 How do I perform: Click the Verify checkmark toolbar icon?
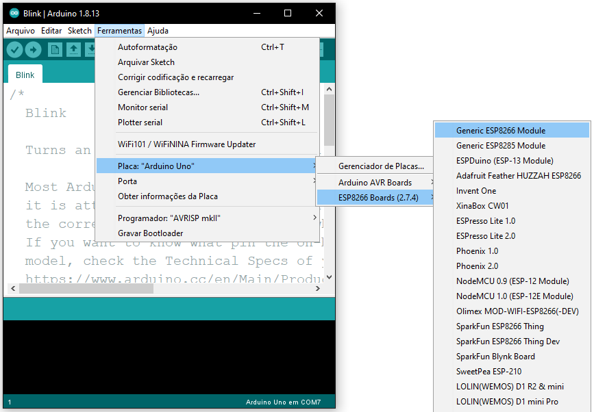click(15, 49)
